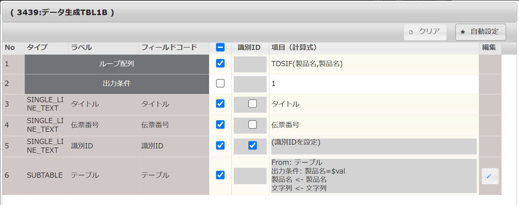Uncheck the 識別ID box in row 5

point(253,145)
